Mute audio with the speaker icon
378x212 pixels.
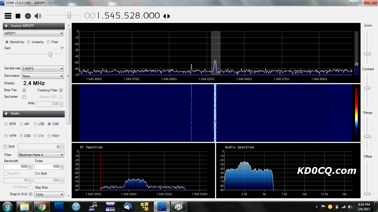38,16
